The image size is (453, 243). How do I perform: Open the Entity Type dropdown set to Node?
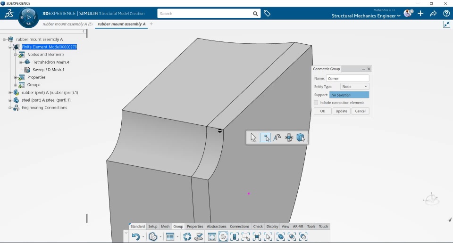pyautogui.click(x=354, y=87)
